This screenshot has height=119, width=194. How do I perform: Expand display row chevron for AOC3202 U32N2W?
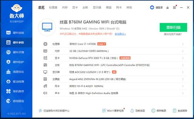(x=183, y=72)
